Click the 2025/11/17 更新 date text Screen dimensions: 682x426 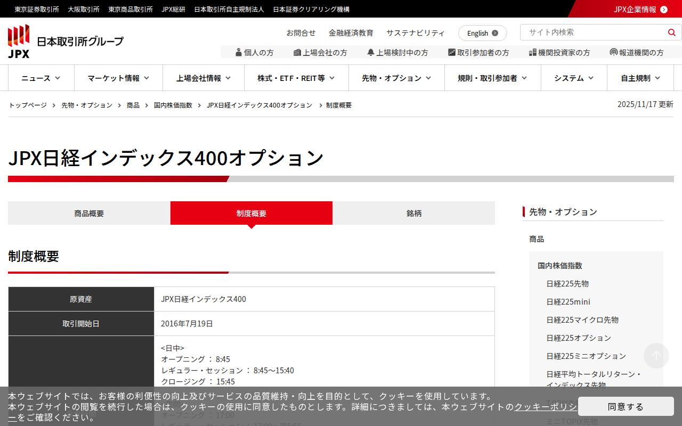coord(645,104)
